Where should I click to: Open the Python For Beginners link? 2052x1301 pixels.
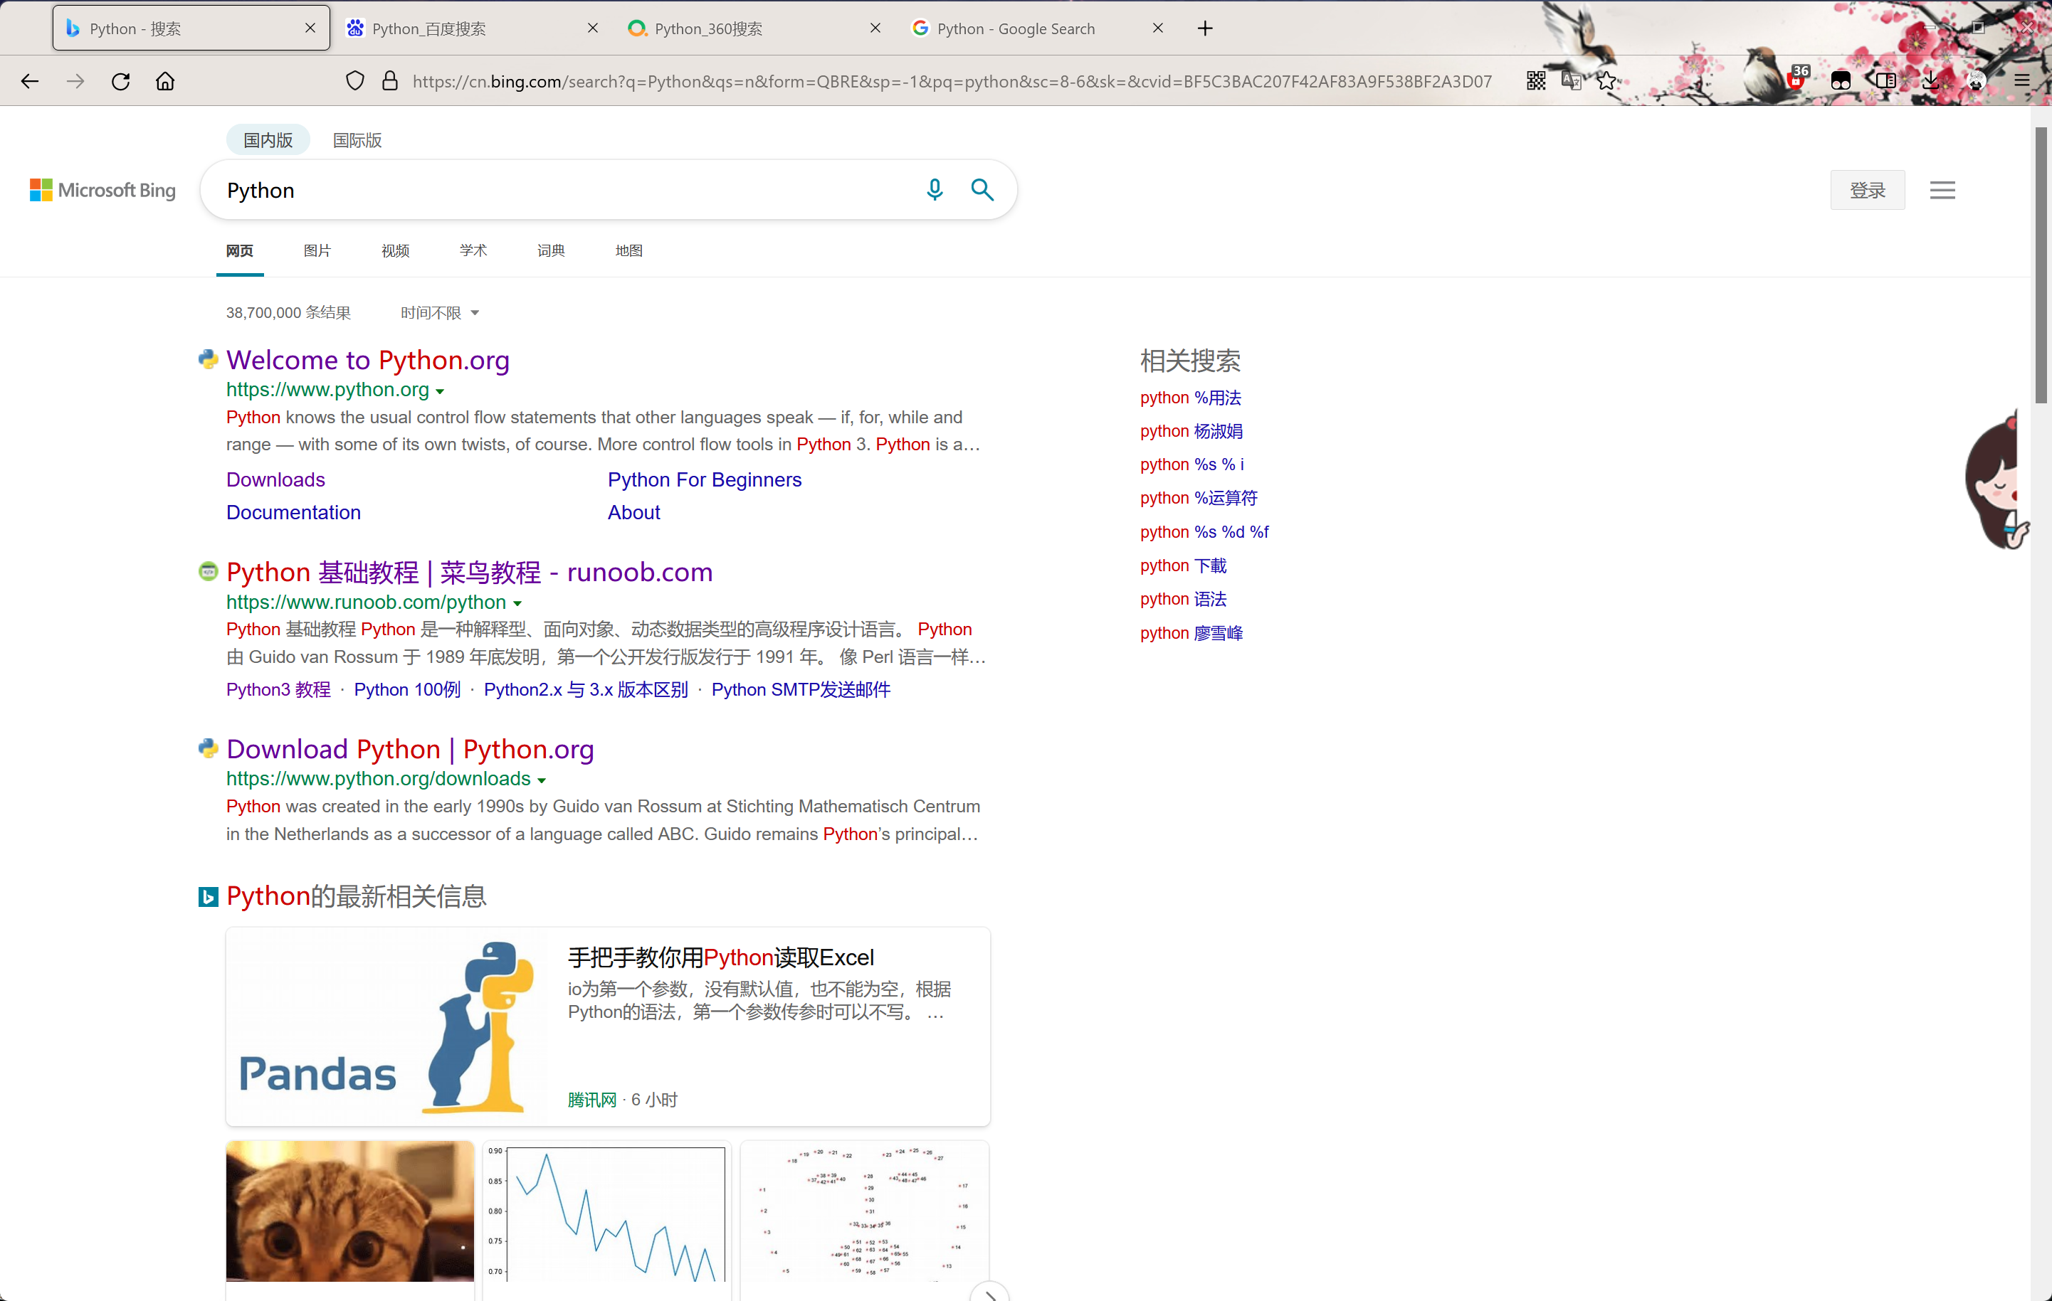point(704,479)
